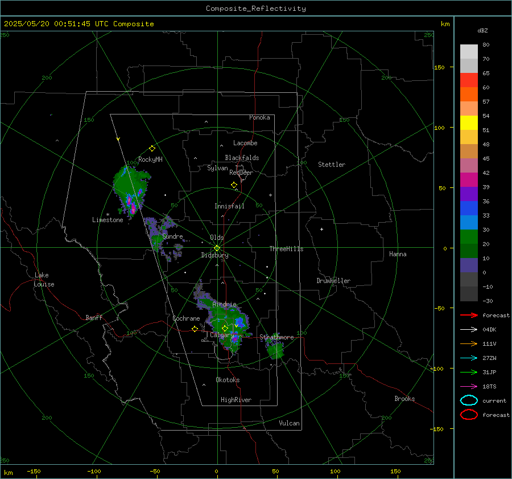Click the HighRiver town label

[236, 400]
